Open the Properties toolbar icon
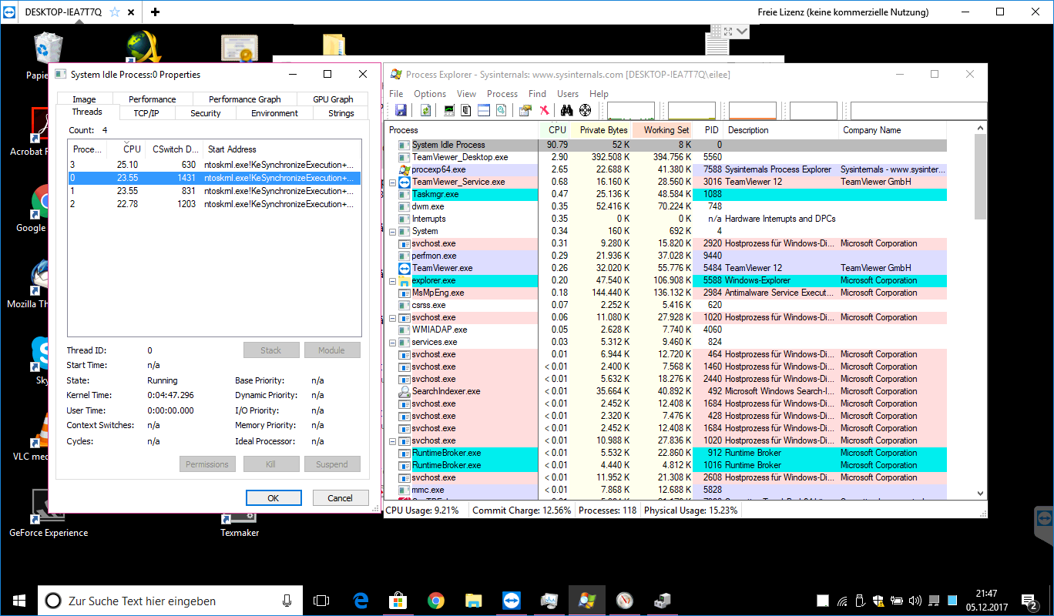 525,111
